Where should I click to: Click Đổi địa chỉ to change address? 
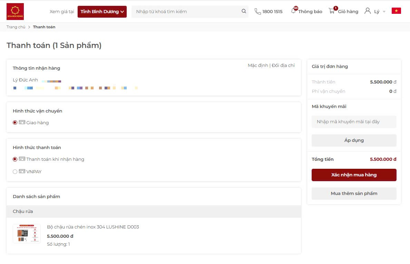283,65
